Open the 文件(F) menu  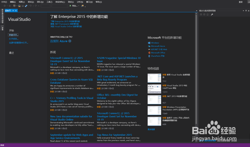coord(4,2)
